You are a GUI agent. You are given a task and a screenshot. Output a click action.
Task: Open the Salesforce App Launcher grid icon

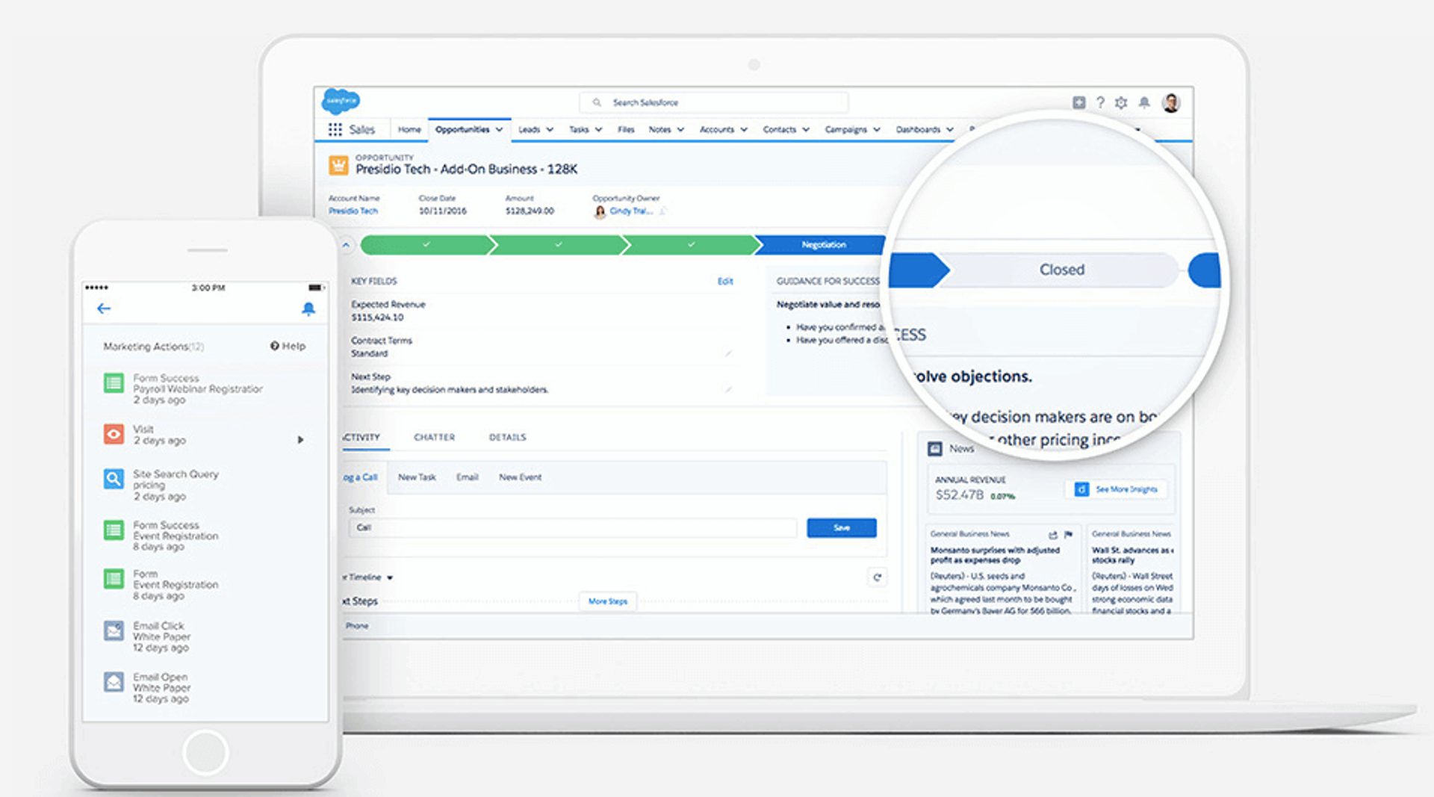coord(334,128)
